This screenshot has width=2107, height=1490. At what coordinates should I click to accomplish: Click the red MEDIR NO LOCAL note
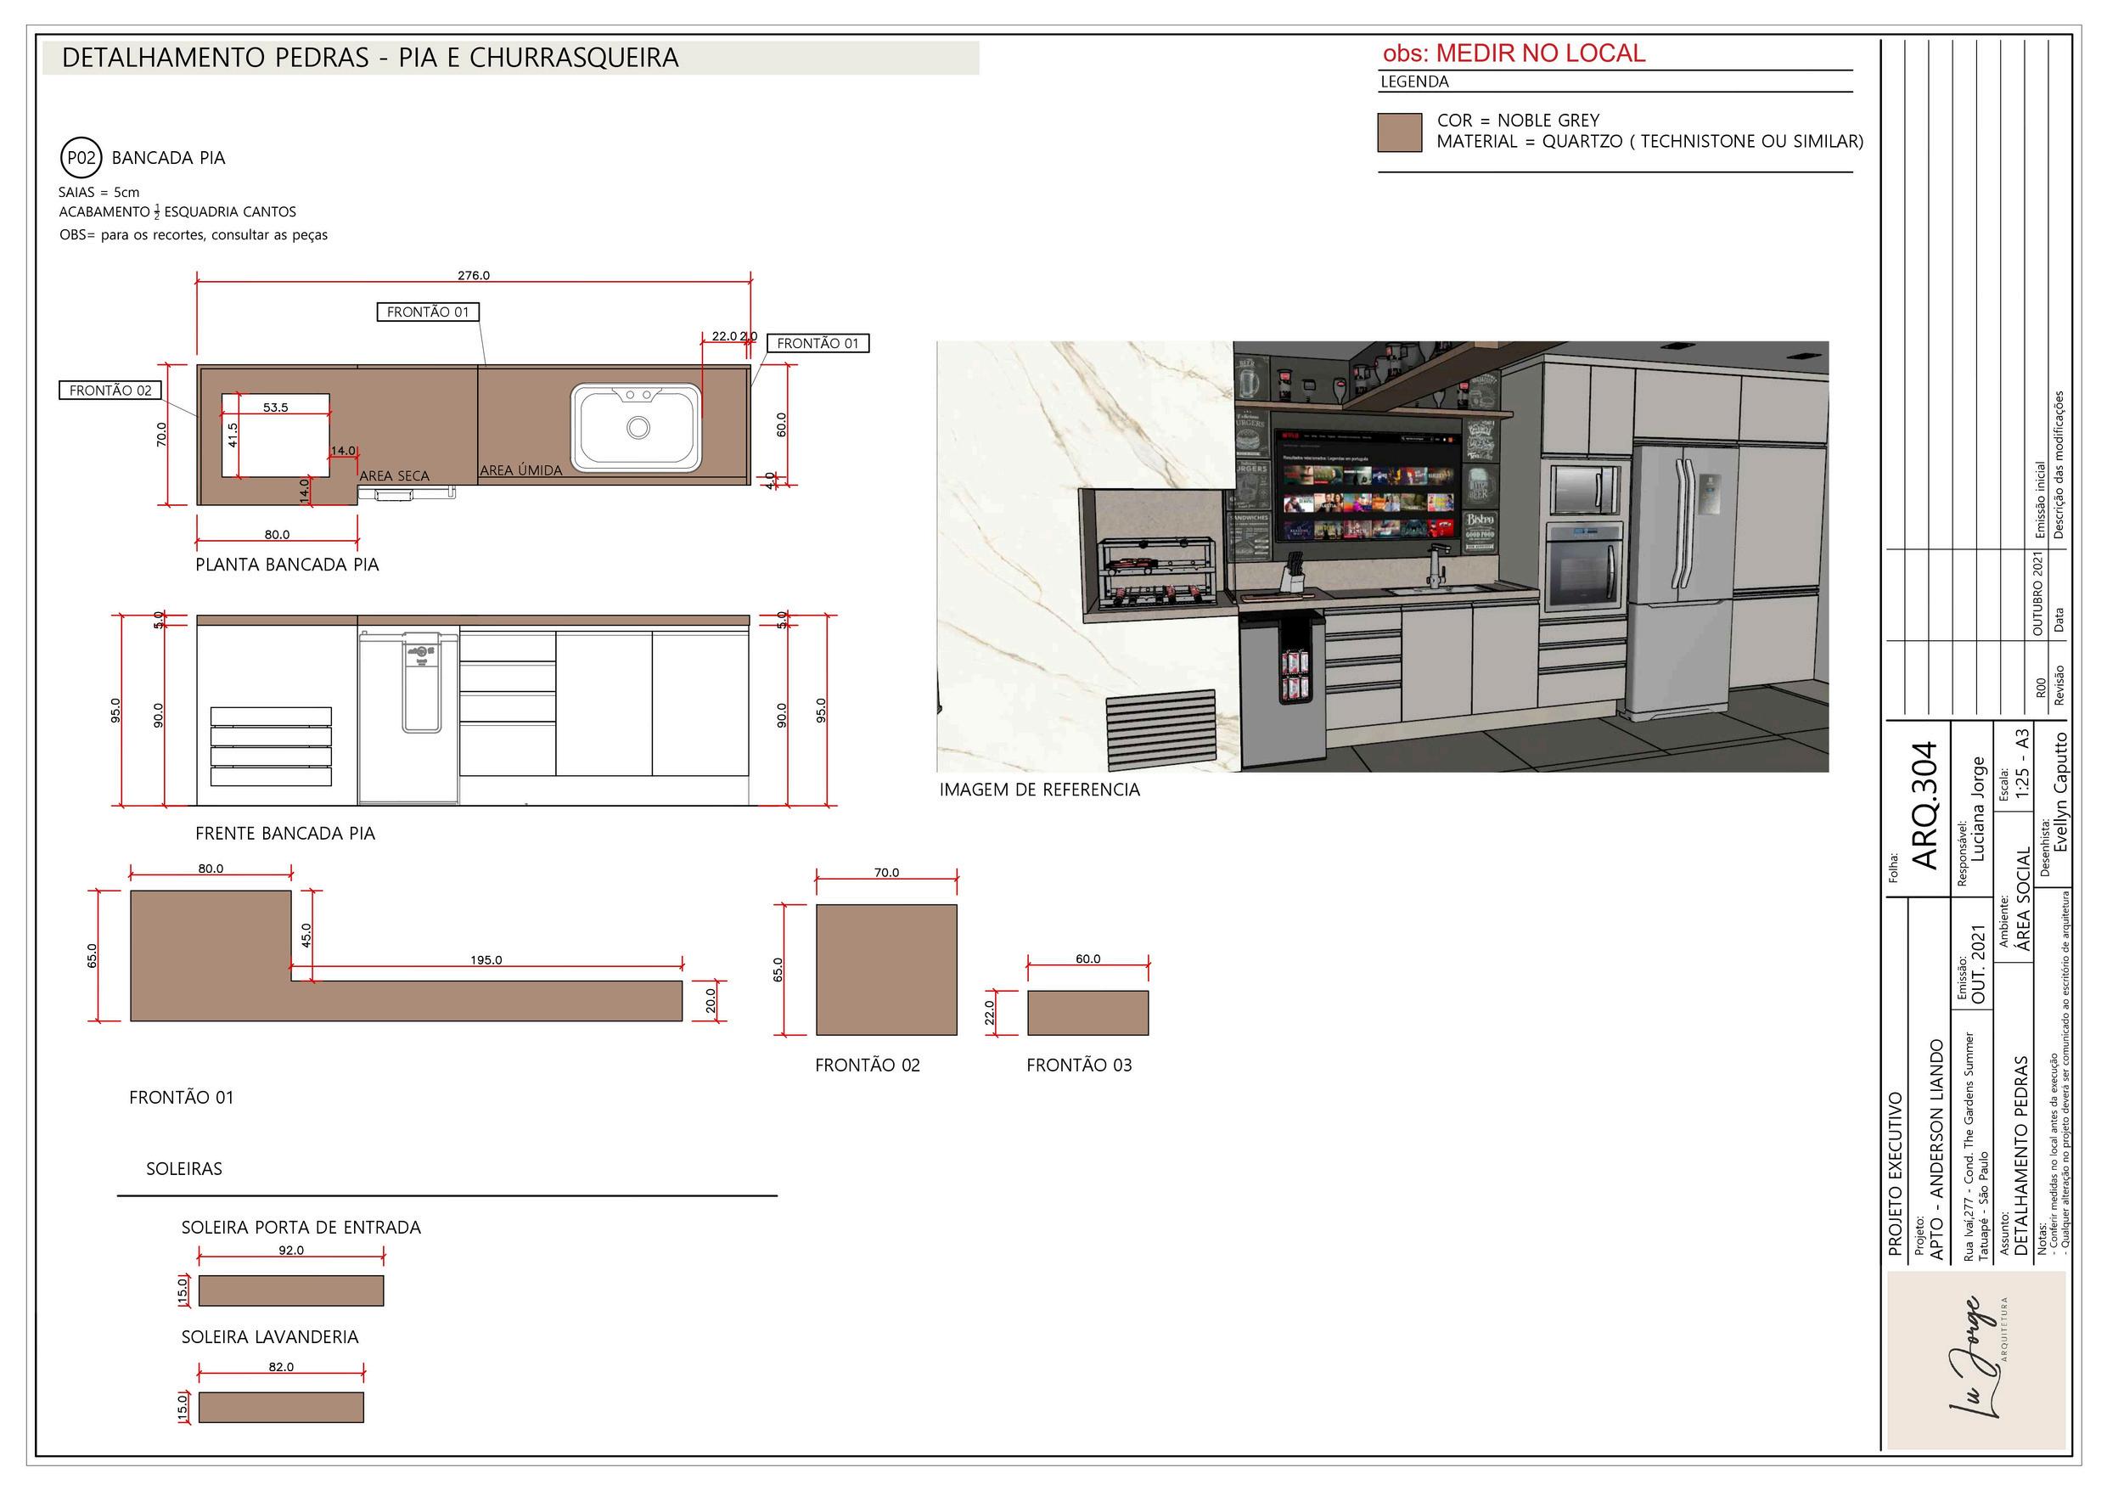[1514, 53]
